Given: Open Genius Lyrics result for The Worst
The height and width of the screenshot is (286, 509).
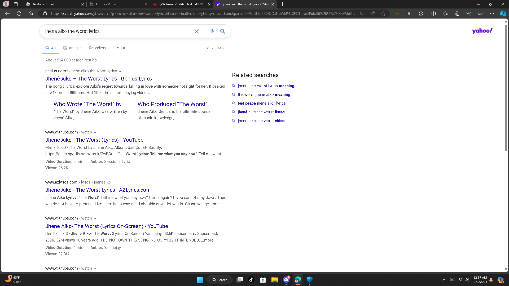Looking at the screenshot, I should (99, 79).
